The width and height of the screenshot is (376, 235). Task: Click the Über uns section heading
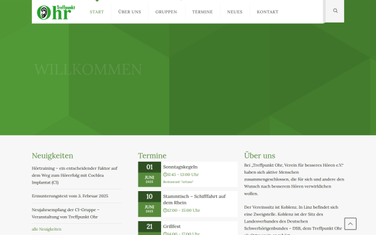pyautogui.click(x=259, y=155)
